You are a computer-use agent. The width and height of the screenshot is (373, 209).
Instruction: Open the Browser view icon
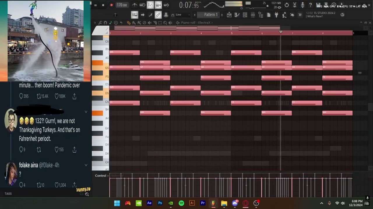tap(261, 15)
